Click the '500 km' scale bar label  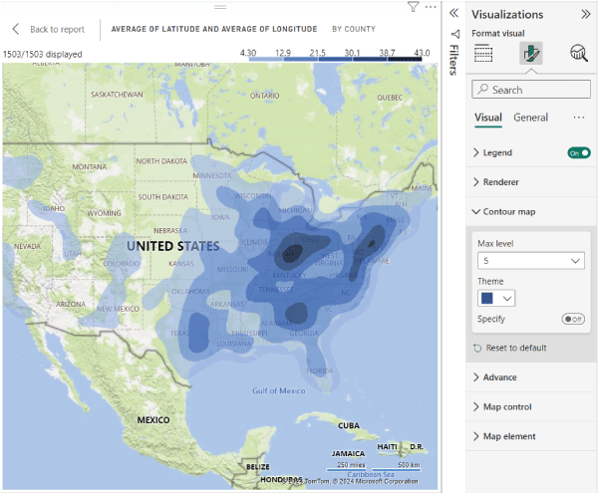pos(409,465)
